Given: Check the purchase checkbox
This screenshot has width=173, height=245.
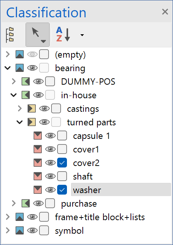Looking at the screenshot, I should point(50,203).
